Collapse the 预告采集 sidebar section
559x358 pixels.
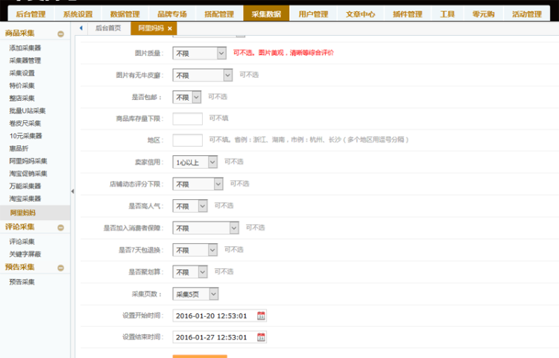click(x=60, y=268)
